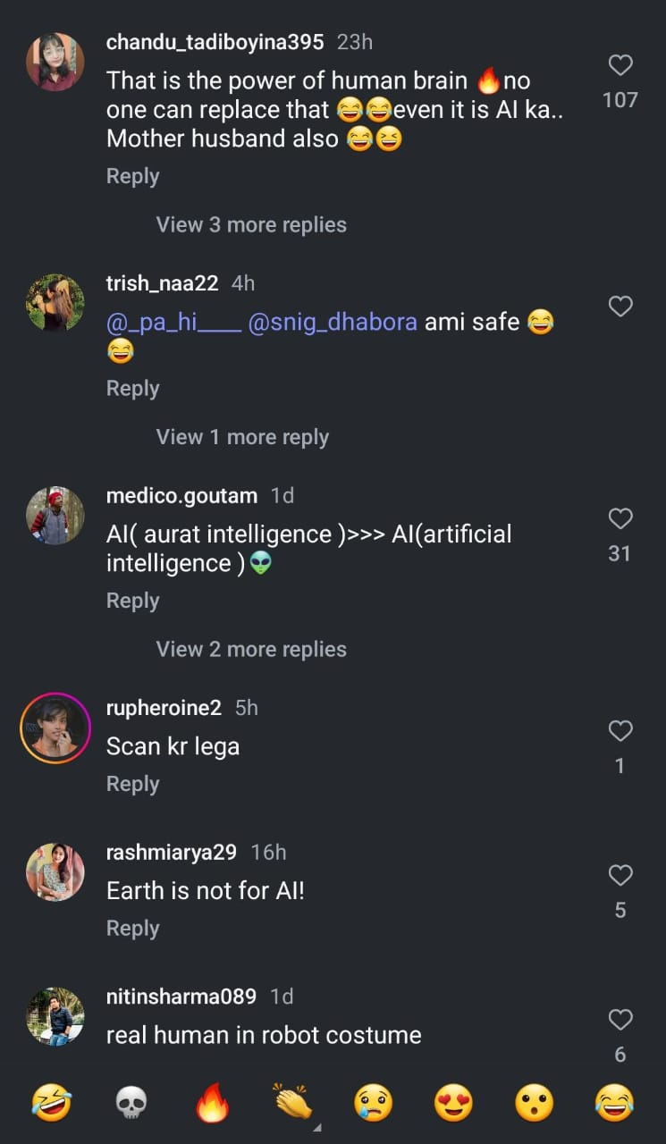
Task: Select the laughing emoji reaction
Action: (51, 1103)
